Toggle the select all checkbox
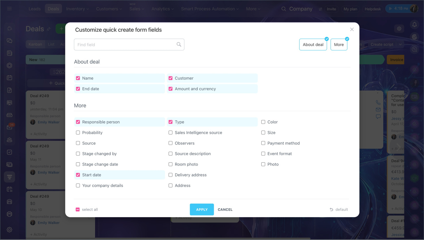 (78, 210)
